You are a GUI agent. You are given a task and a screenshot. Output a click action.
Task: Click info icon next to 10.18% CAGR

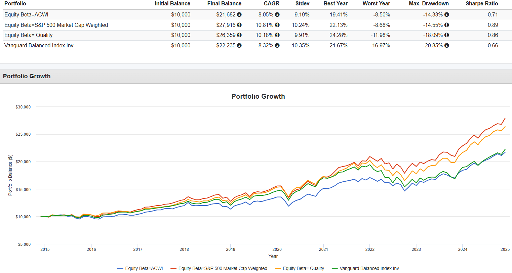277,35
